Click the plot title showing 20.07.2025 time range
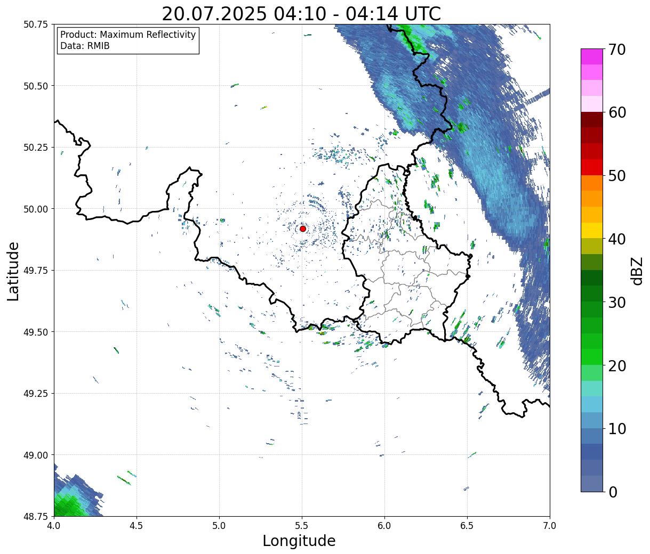 tap(301, 14)
